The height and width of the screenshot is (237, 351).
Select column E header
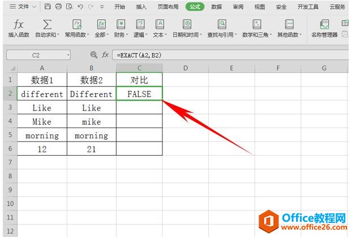click(x=232, y=68)
